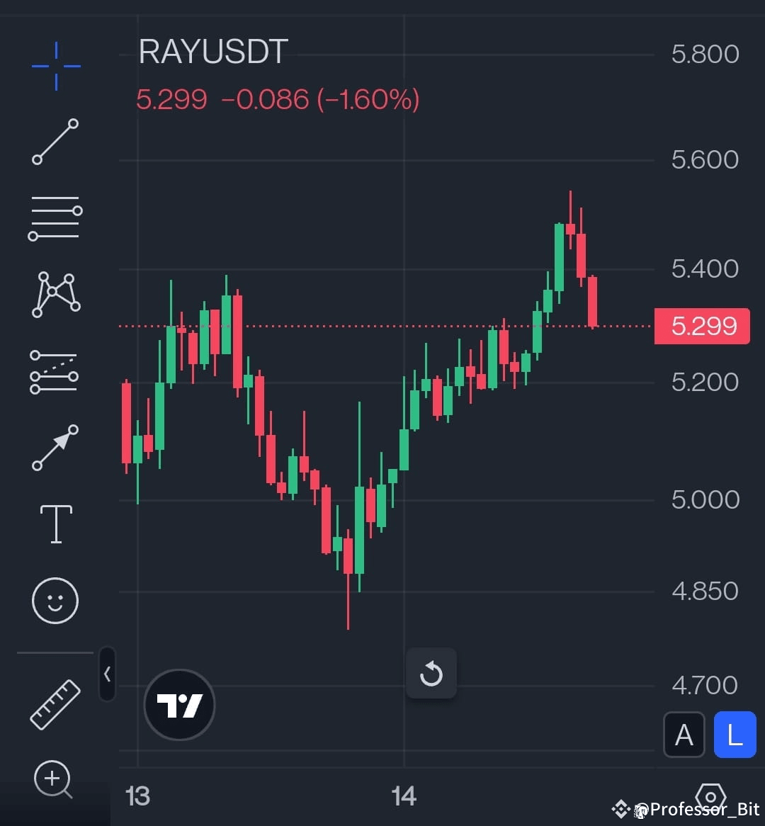Click the 5.299 current price label

click(701, 326)
